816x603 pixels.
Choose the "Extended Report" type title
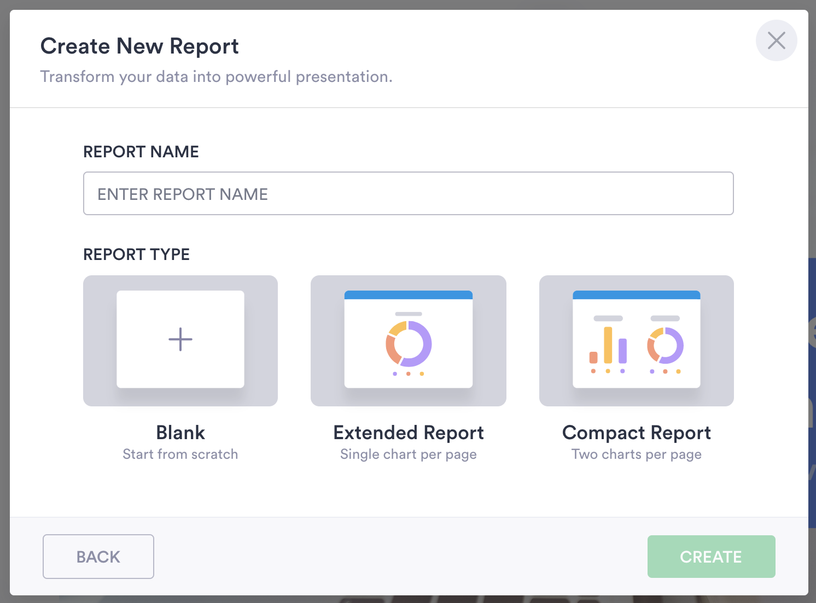409,433
